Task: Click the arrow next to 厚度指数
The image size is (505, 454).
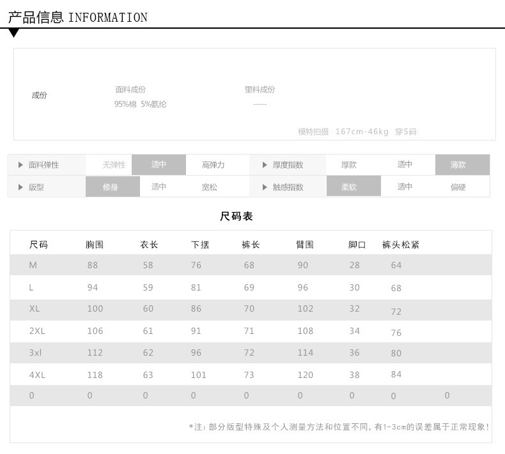Action: tap(265, 165)
